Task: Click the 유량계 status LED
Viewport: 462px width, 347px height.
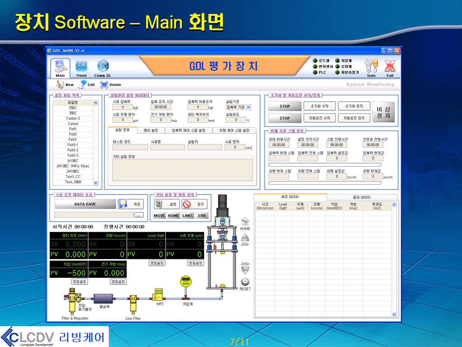Action: 337,66
